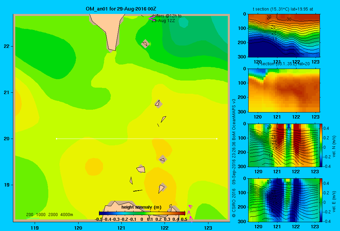Click the '4000m' depth contour legend entry
The height and width of the screenshot is (231, 340).
click(67, 215)
